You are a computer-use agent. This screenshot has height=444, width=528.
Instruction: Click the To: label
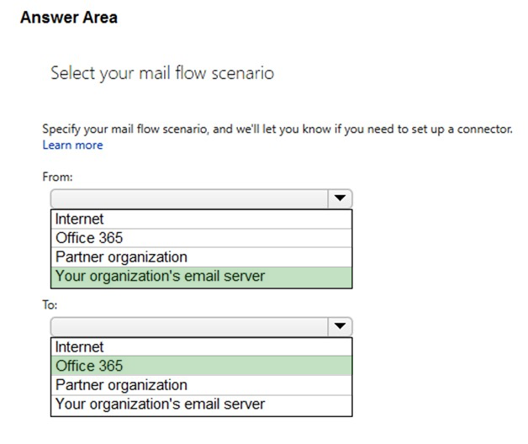(50, 305)
